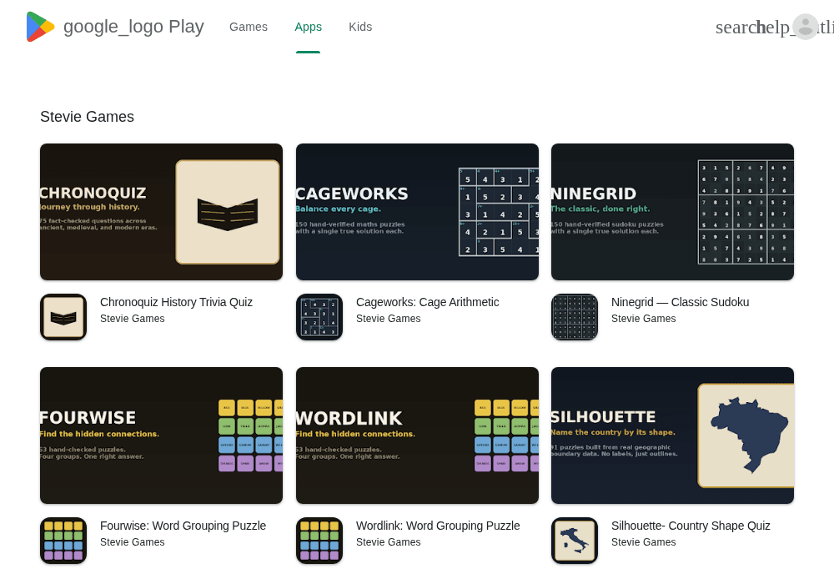Click the large Stevie Games page heading
Screen dimensions: 834x584
pyautogui.click(x=88, y=117)
